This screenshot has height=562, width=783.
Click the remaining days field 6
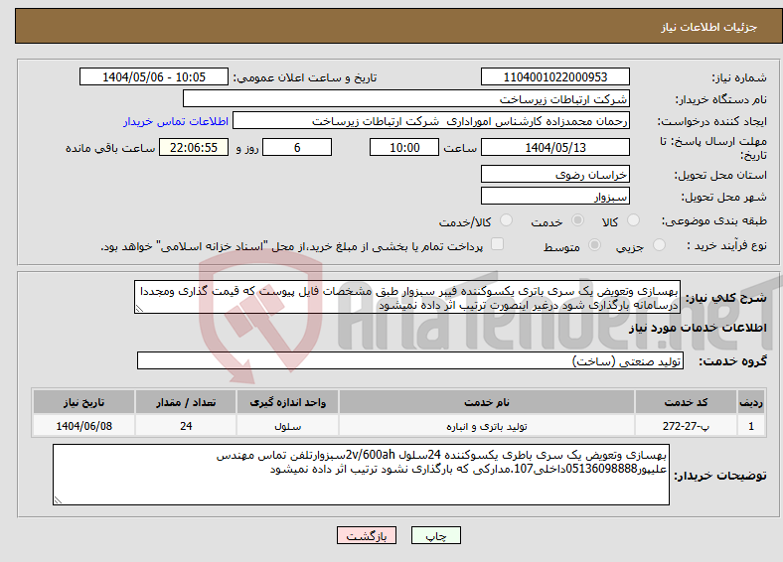pos(297,147)
